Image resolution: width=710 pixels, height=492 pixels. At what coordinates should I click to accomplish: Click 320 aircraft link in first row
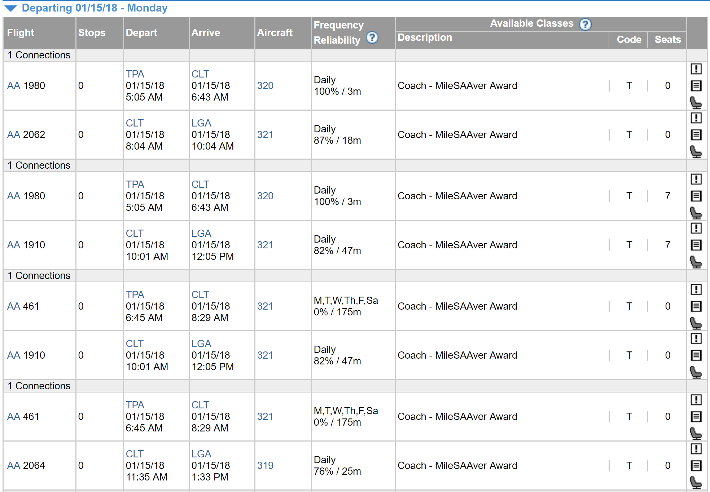pos(265,86)
